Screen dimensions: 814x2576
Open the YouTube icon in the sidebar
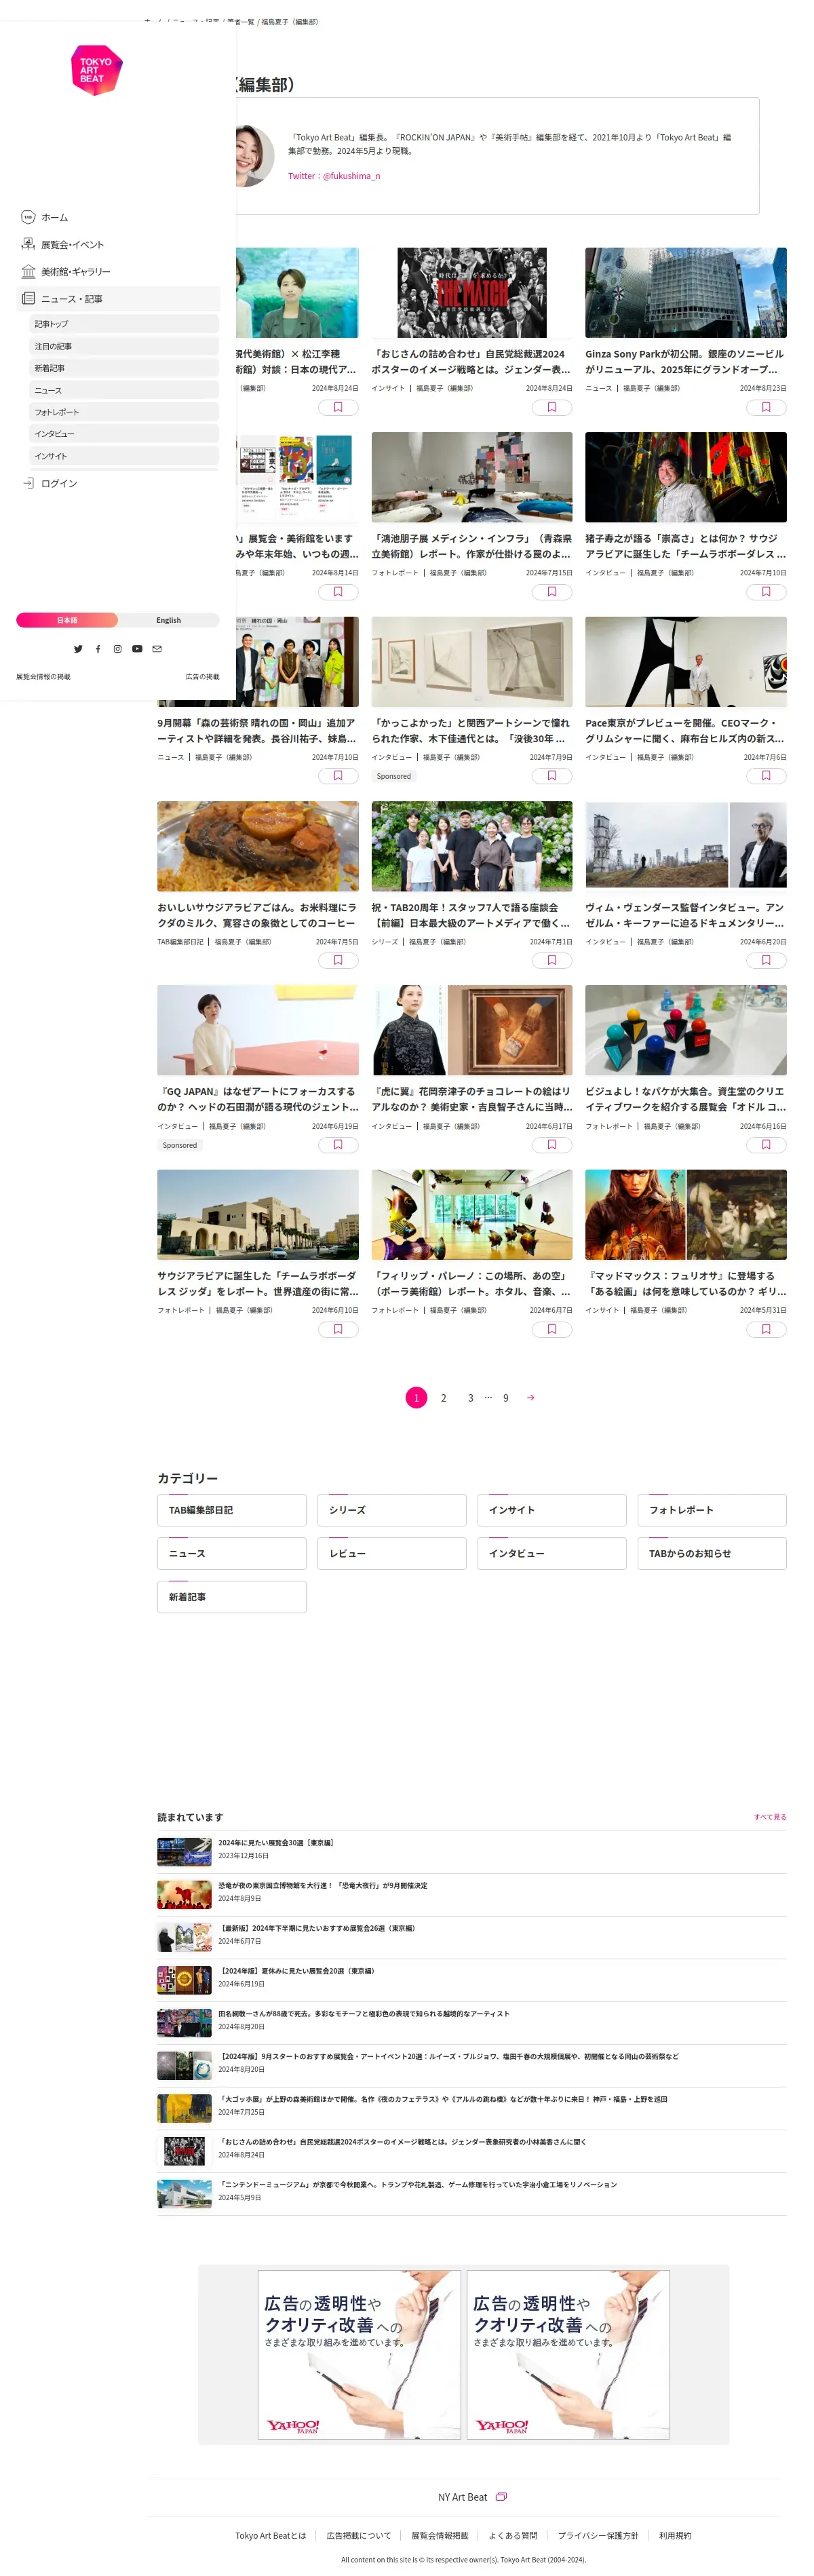pos(137,649)
